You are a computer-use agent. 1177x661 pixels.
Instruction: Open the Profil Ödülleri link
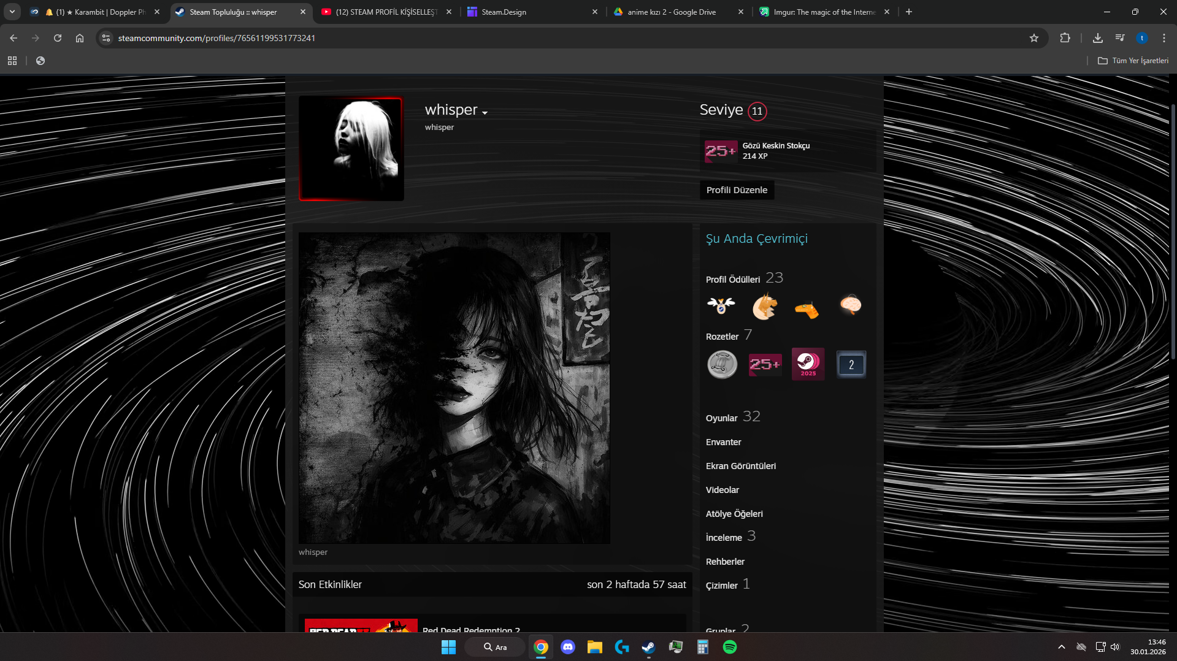click(x=733, y=280)
